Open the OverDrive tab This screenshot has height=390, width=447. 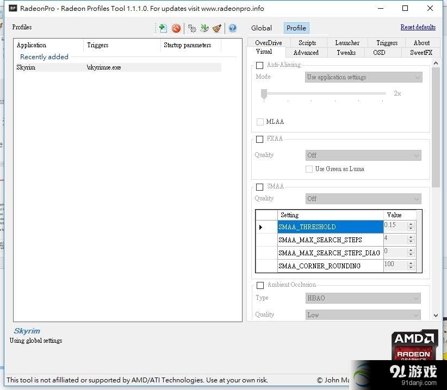click(x=269, y=43)
